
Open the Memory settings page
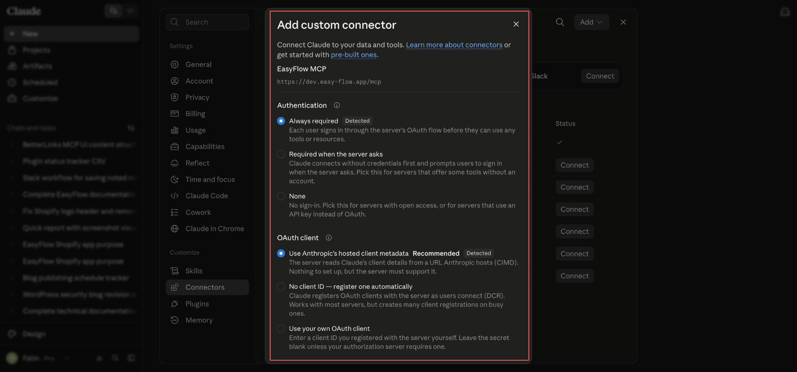(207, 320)
